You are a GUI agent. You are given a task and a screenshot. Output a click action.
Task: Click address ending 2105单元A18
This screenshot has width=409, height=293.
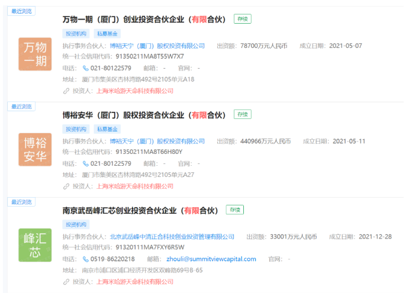point(139,79)
